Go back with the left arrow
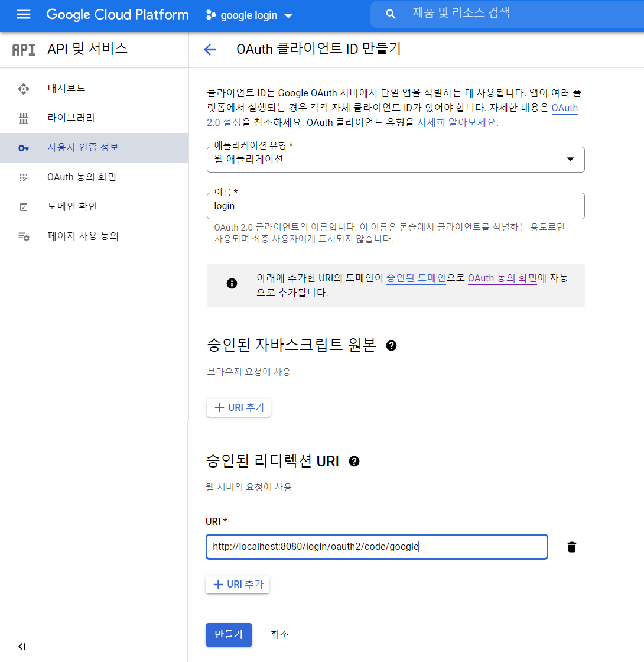 coord(210,50)
